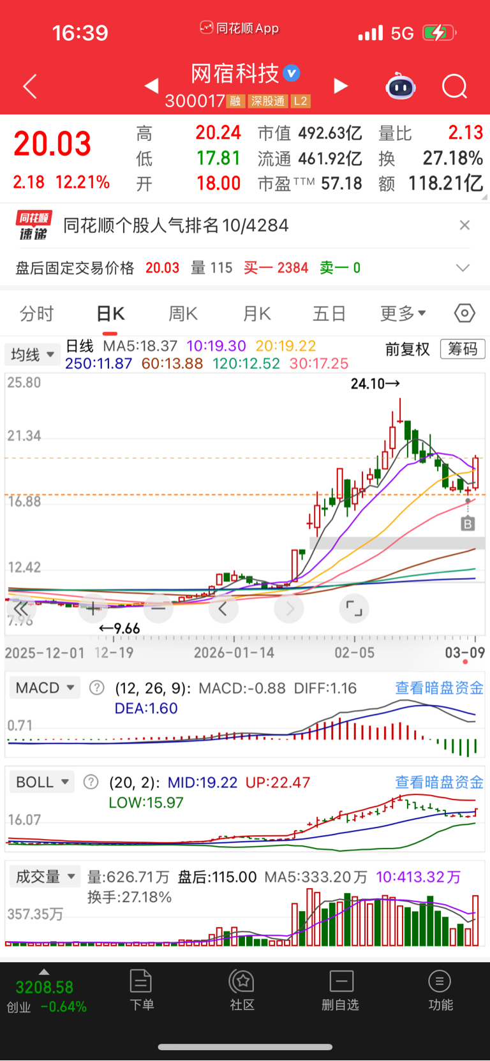
Task: Open 查看暗盘资金 link in BOLL panel
Action: pos(439,782)
